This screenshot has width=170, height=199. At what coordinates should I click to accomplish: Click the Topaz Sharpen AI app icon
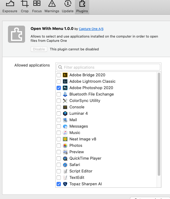click(65, 184)
